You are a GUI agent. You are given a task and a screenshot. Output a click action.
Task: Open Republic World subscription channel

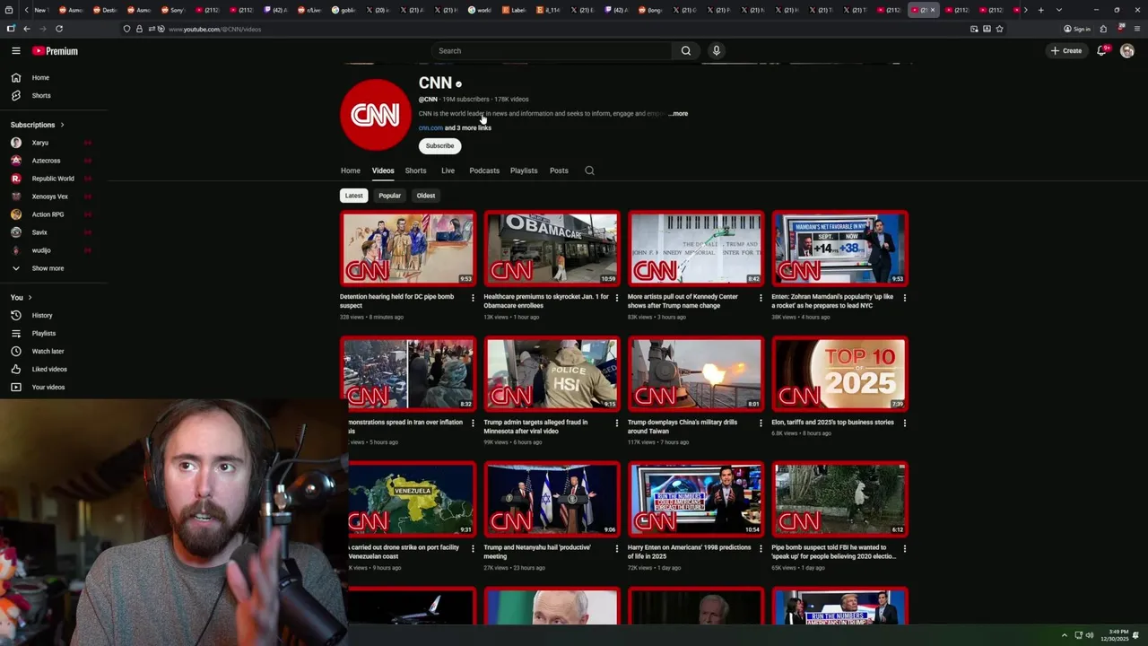coord(54,179)
